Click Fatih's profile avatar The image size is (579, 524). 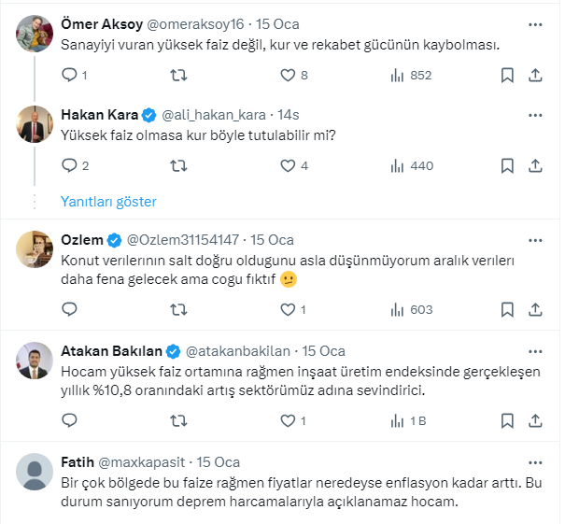click(35, 471)
